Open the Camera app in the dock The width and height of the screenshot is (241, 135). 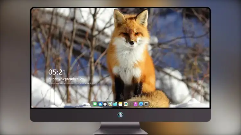146,104
